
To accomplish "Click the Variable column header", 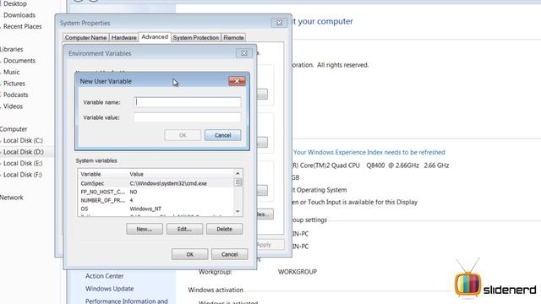I will 103,174.
